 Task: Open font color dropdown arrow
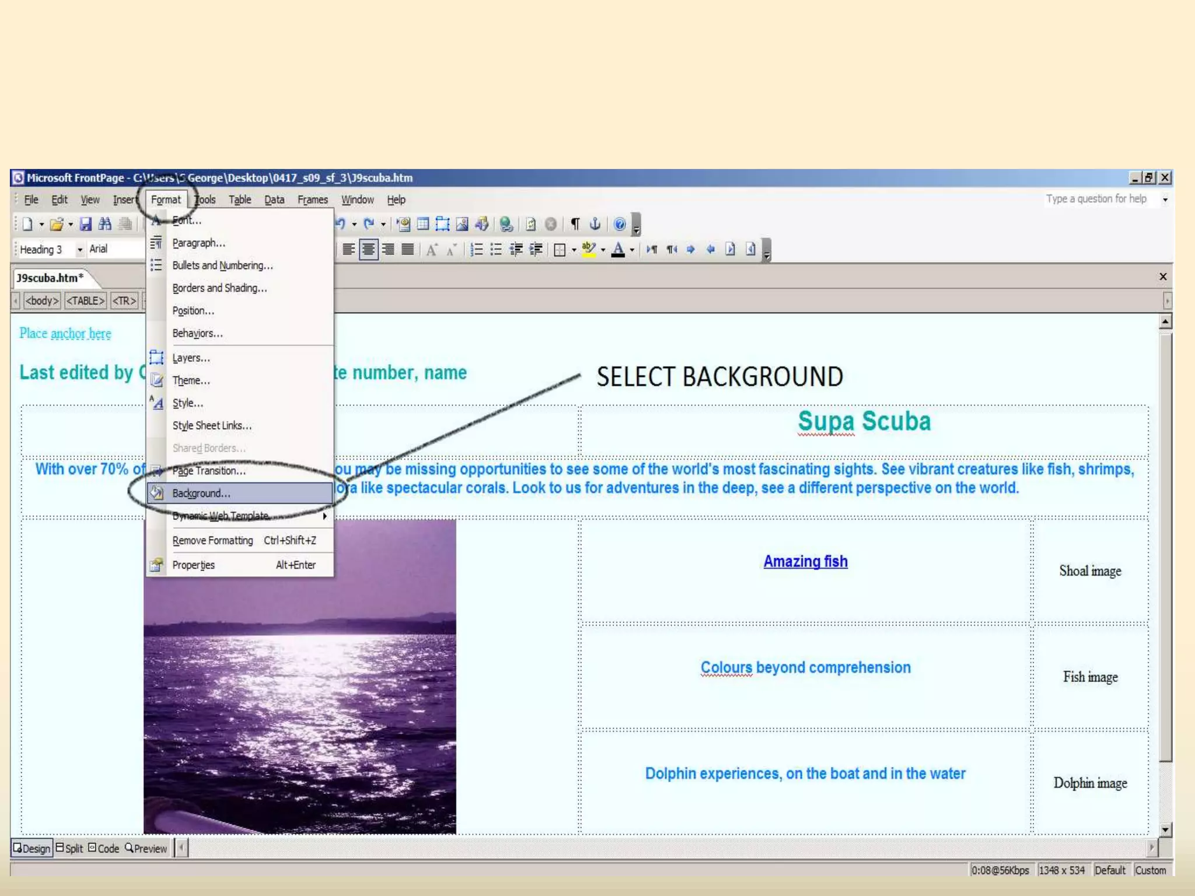(x=632, y=250)
